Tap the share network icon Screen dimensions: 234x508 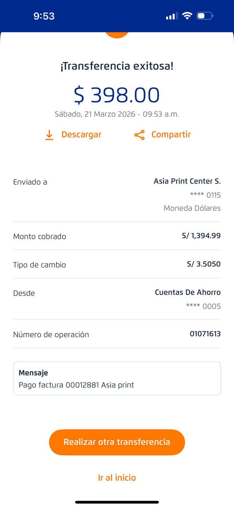coord(139,135)
